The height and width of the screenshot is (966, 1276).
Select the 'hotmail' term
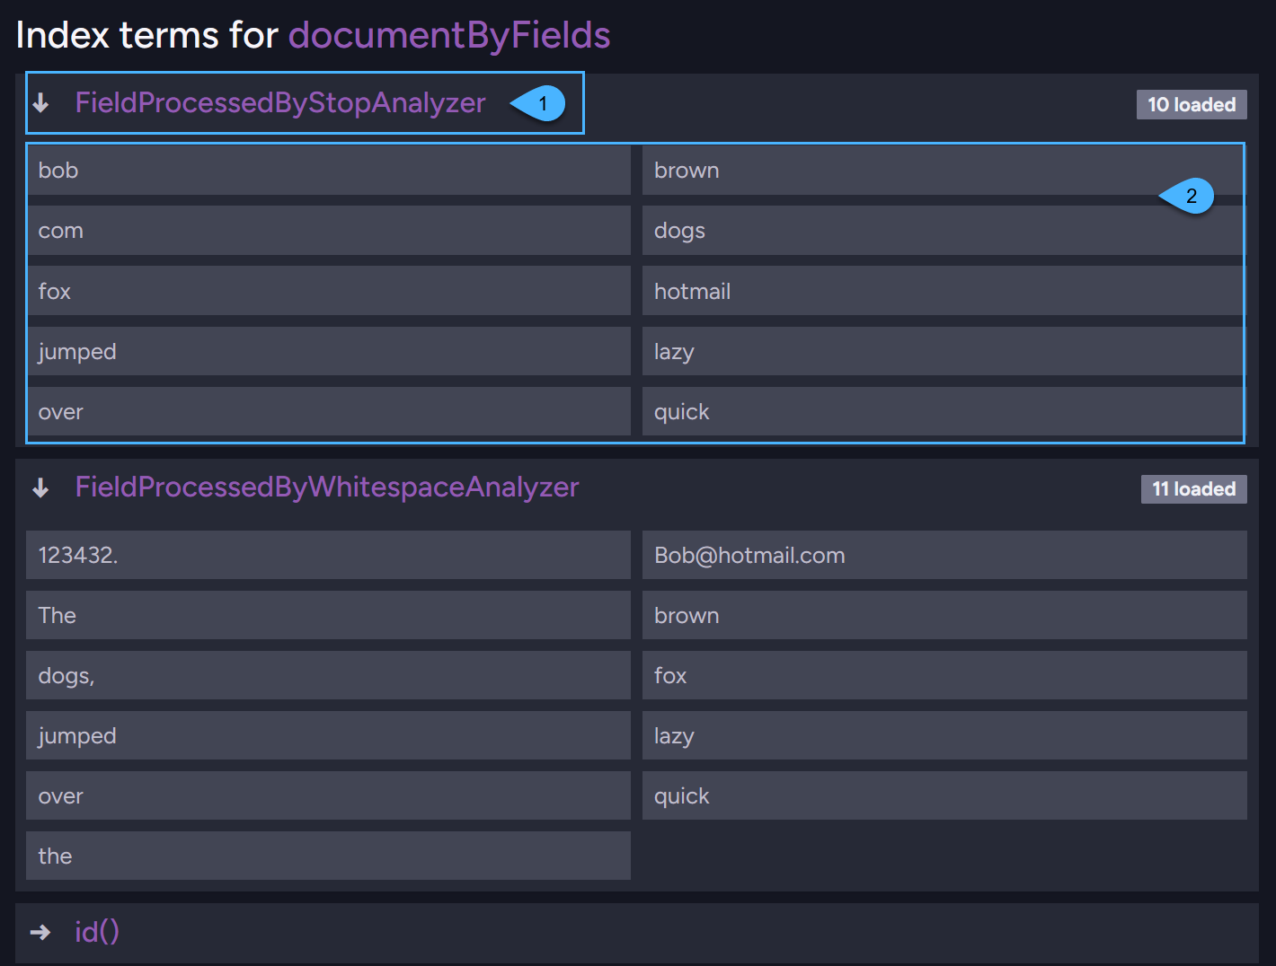(x=944, y=291)
